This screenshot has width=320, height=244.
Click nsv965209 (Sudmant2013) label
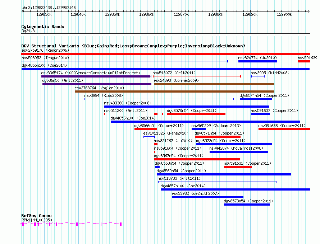(x=216, y=126)
